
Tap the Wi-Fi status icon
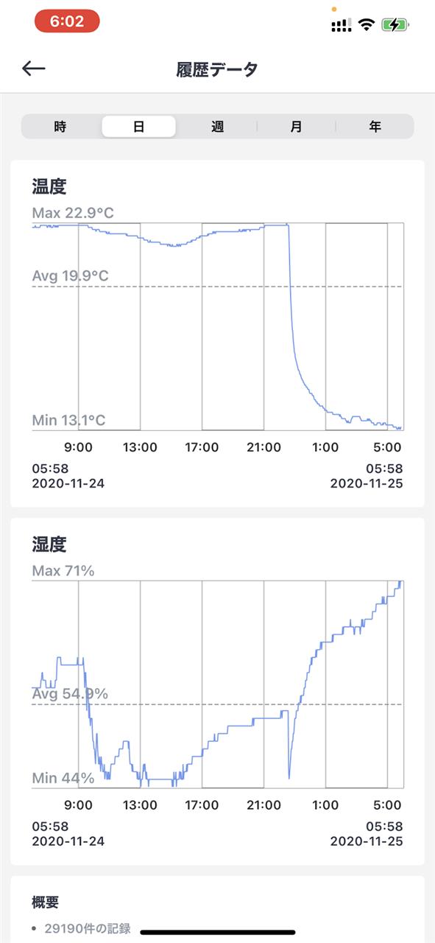[x=366, y=24]
